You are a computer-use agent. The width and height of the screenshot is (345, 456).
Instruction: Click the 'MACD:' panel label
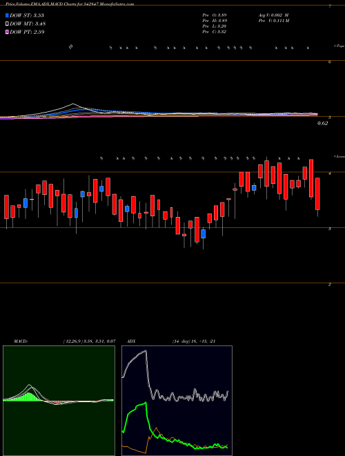[x=20, y=341]
